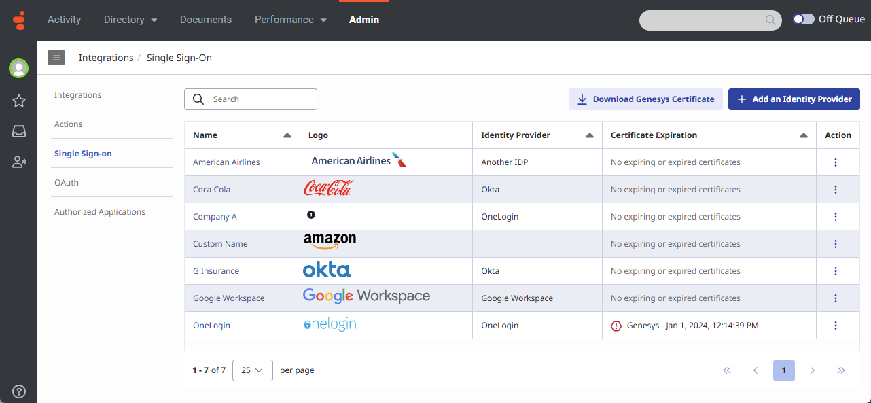Click the help question mark icon
Image resolution: width=871 pixels, height=403 pixels.
tap(19, 391)
